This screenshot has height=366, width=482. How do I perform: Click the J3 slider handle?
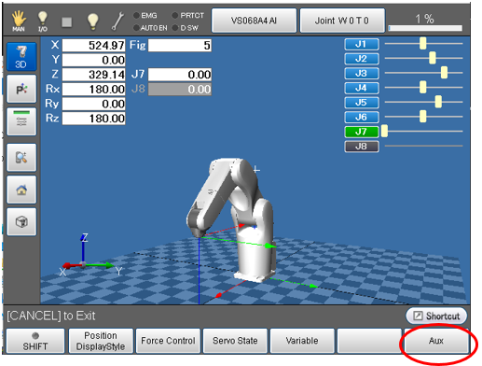click(x=444, y=73)
